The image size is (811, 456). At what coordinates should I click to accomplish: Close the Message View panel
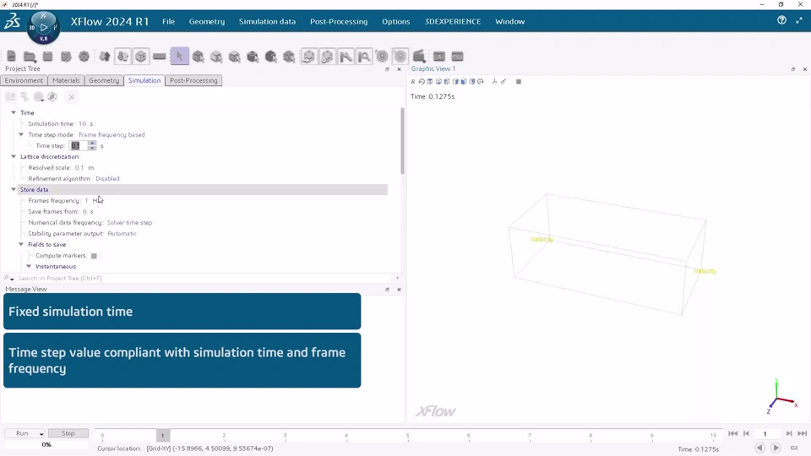point(399,290)
